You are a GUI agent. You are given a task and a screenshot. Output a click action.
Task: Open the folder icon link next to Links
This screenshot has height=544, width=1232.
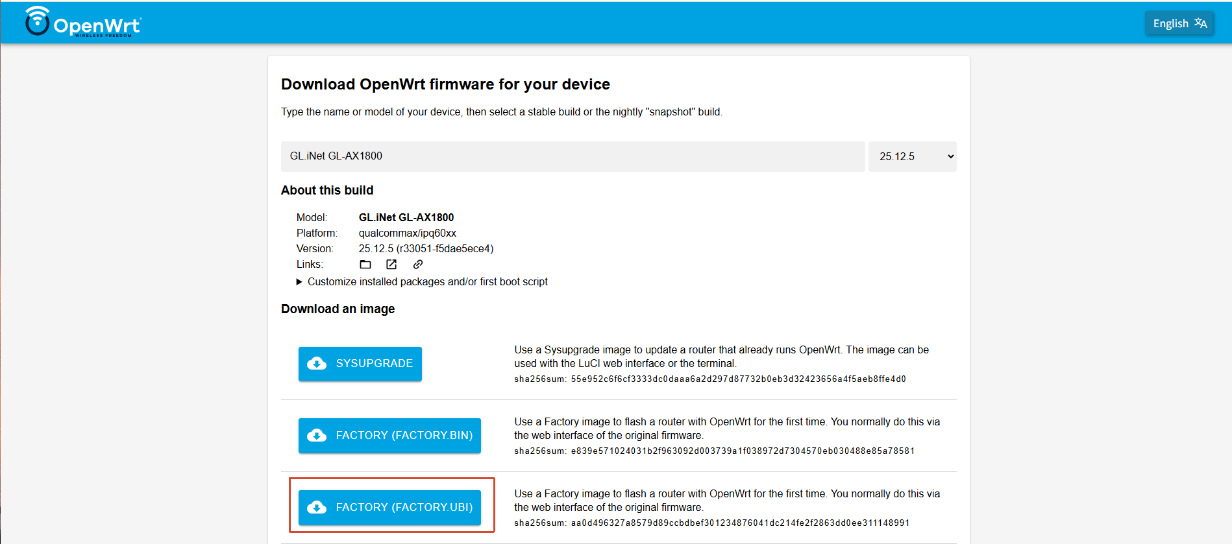[365, 265]
